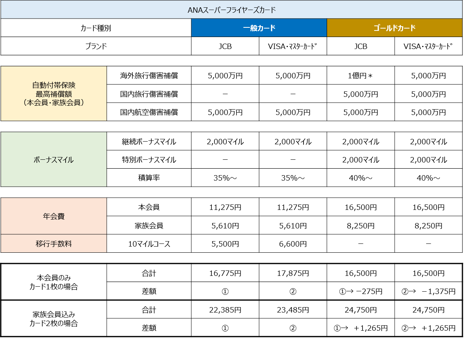
Task: Click 家族会員 fee 8,250円 for ゴールド VISA・マスターカード
Action: (429, 225)
